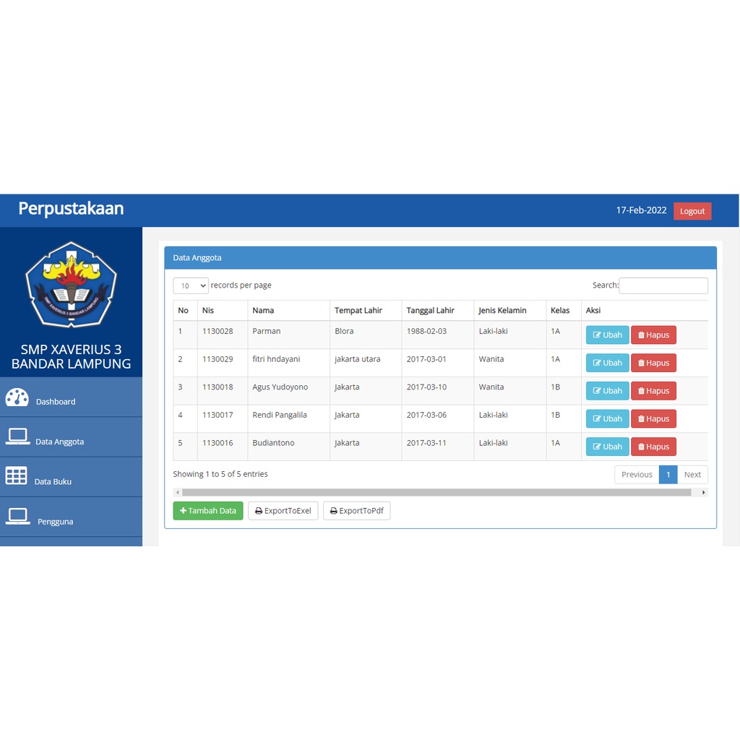Click the 17-Feb-2022 date in header

coord(642,210)
